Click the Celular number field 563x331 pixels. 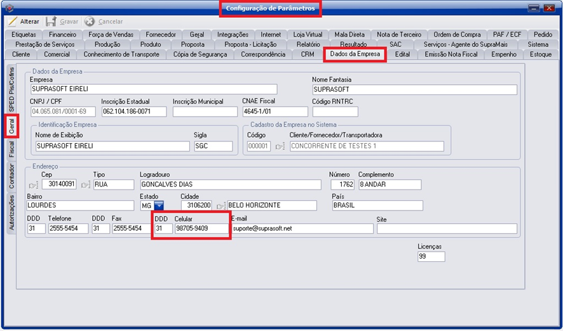click(200, 228)
